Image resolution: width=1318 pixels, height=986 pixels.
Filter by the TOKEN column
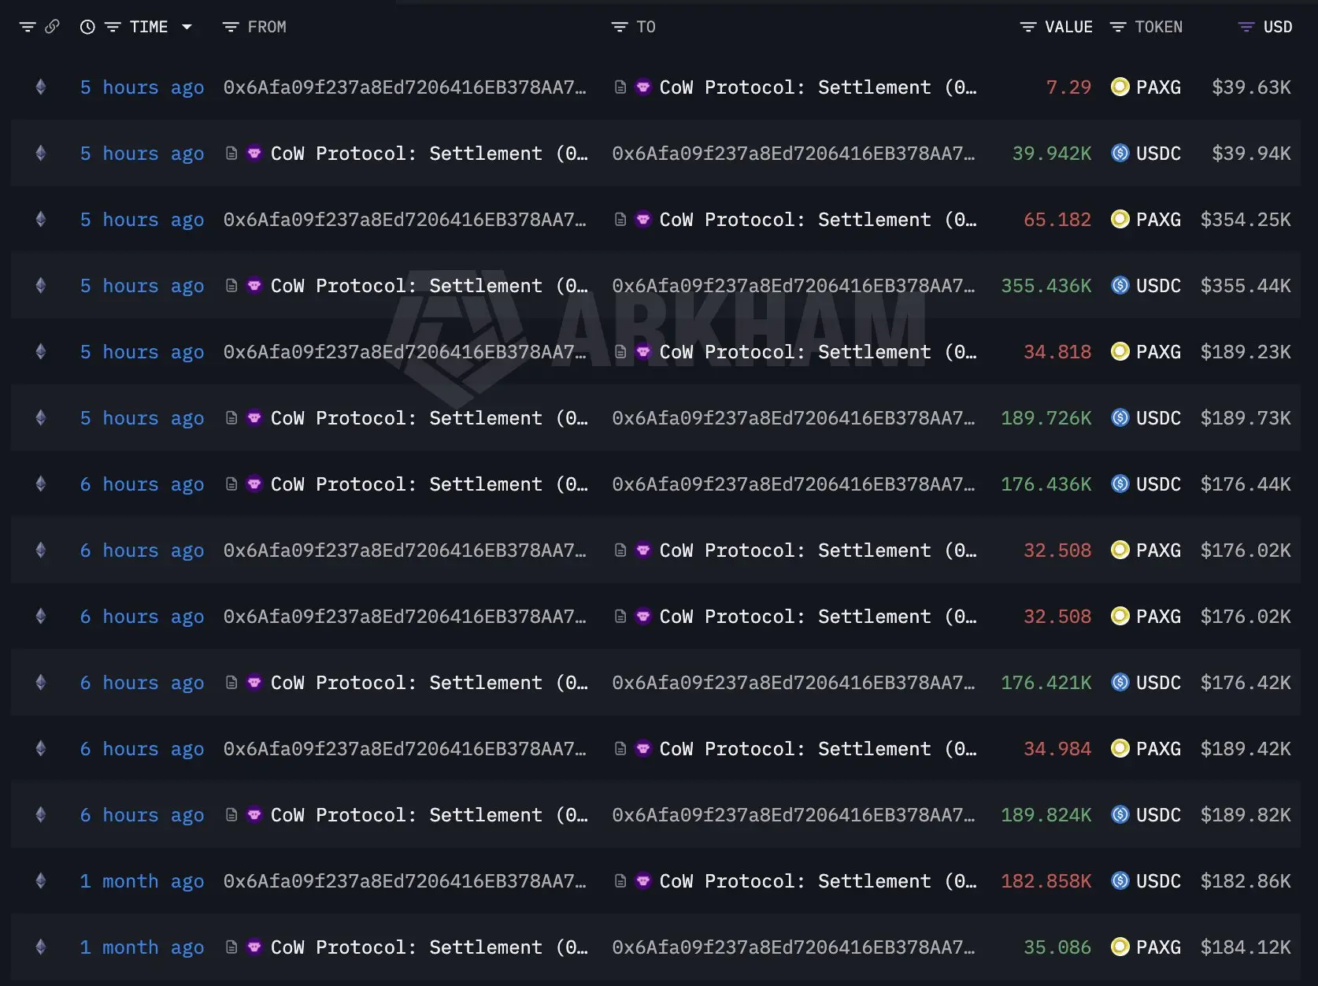click(1118, 27)
